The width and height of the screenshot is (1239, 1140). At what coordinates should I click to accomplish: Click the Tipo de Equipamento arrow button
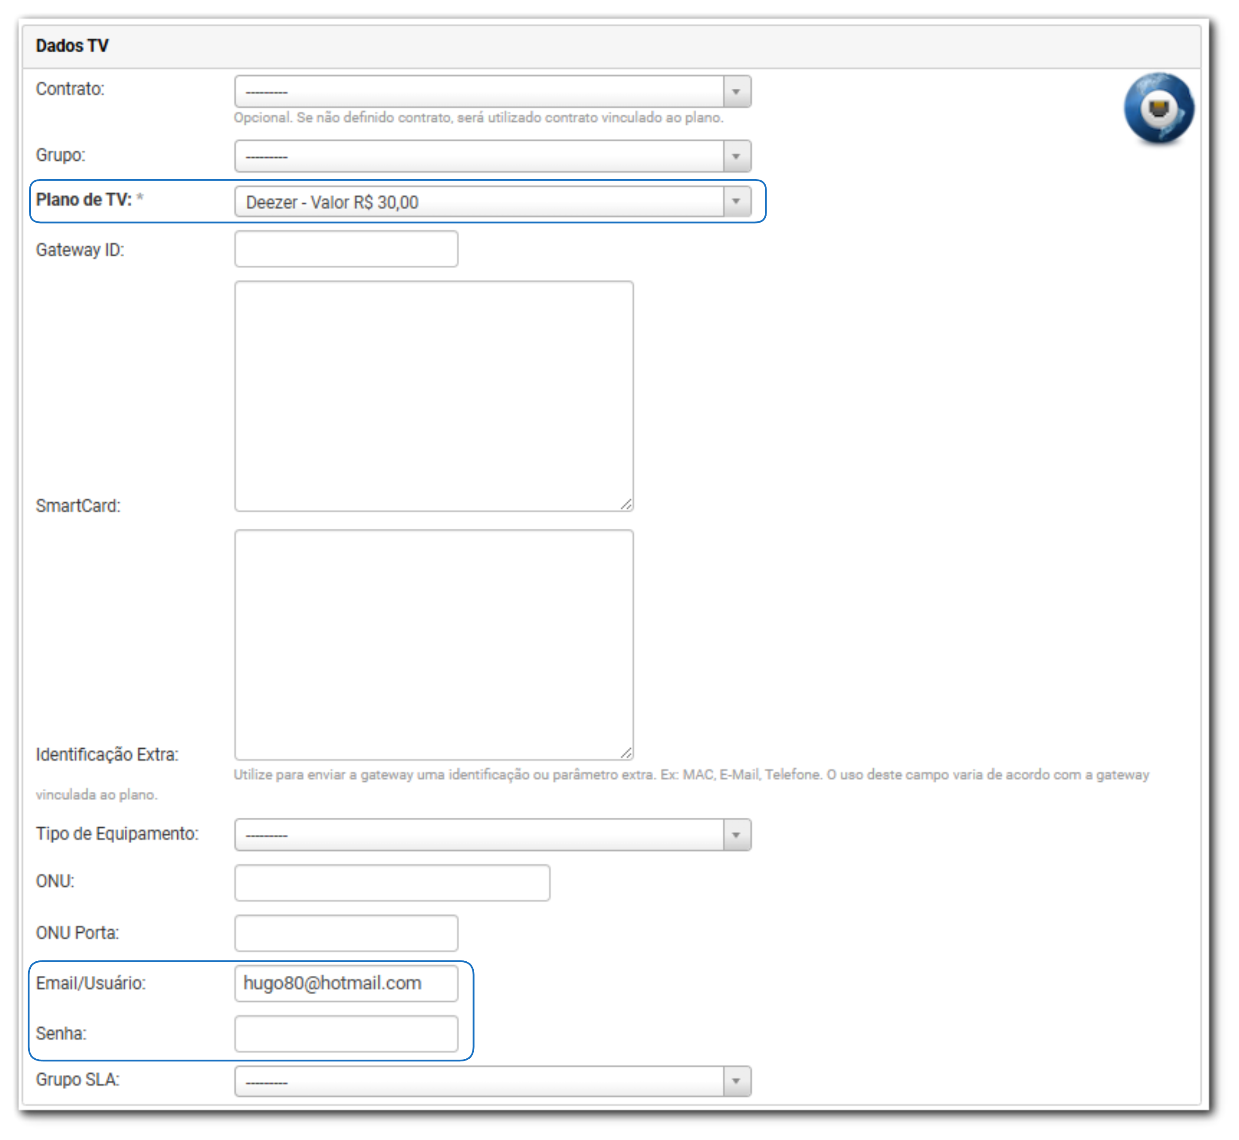coord(736,835)
